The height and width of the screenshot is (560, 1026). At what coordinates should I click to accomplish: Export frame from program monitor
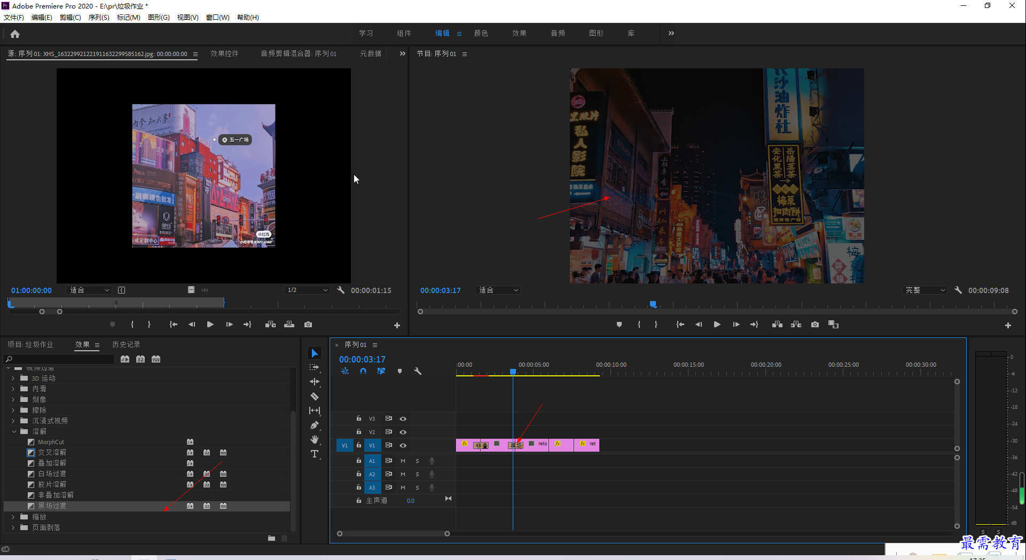(x=815, y=325)
